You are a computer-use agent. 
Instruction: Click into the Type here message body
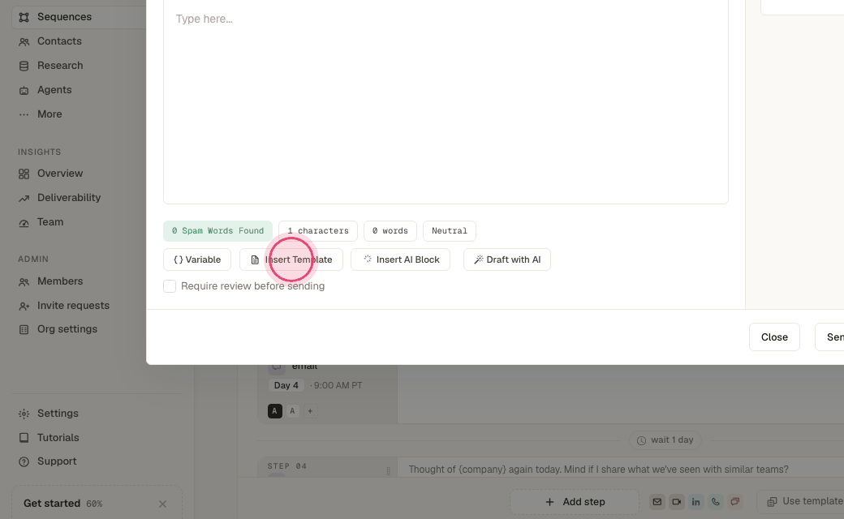[446, 102]
